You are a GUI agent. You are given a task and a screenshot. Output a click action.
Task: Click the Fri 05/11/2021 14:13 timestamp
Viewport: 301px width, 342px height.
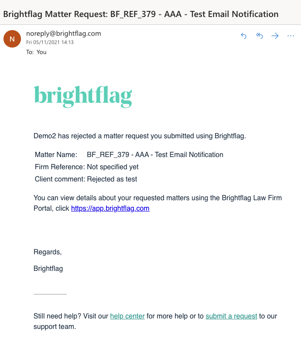[50, 42]
